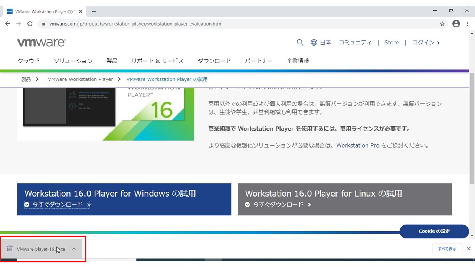The width and height of the screenshot is (475, 267).
Task: Open the パートナー menu
Action: [x=259, y=61]
